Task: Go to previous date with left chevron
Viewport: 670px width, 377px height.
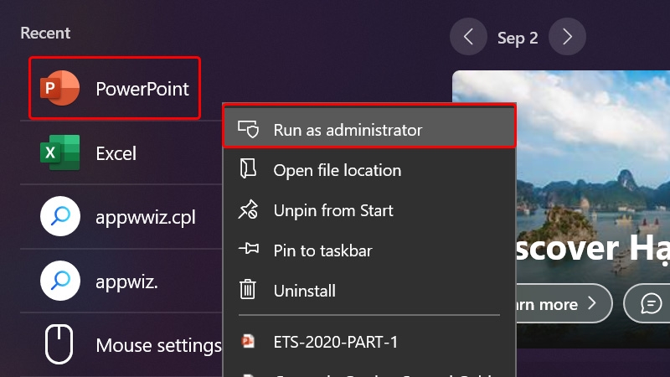Action: click(x=468, y=37)
